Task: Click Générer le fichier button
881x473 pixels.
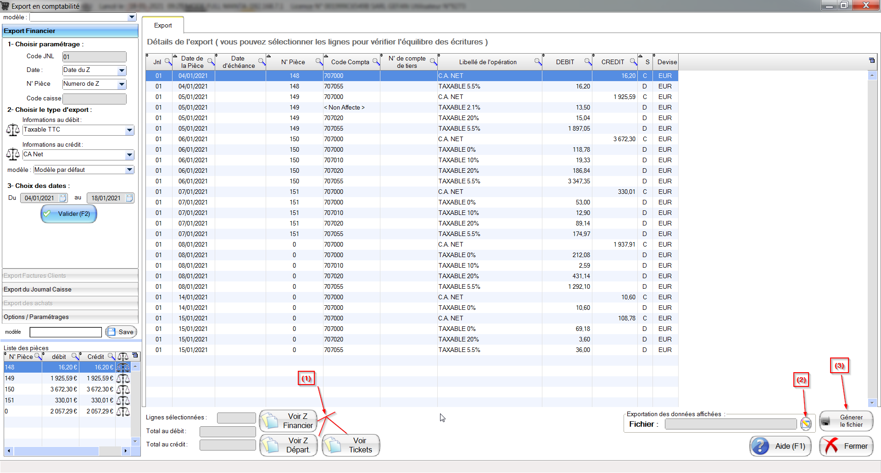Action: pos(846,421)
